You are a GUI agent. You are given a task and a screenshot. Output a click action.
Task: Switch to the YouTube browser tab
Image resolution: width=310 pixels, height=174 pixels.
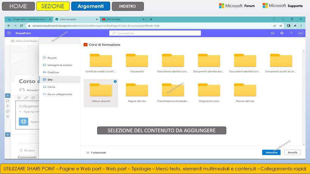[x=123, y=19]
